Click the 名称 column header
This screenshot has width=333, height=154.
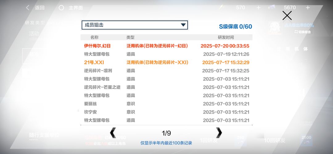pyautogui.click(x=94, y=37)
